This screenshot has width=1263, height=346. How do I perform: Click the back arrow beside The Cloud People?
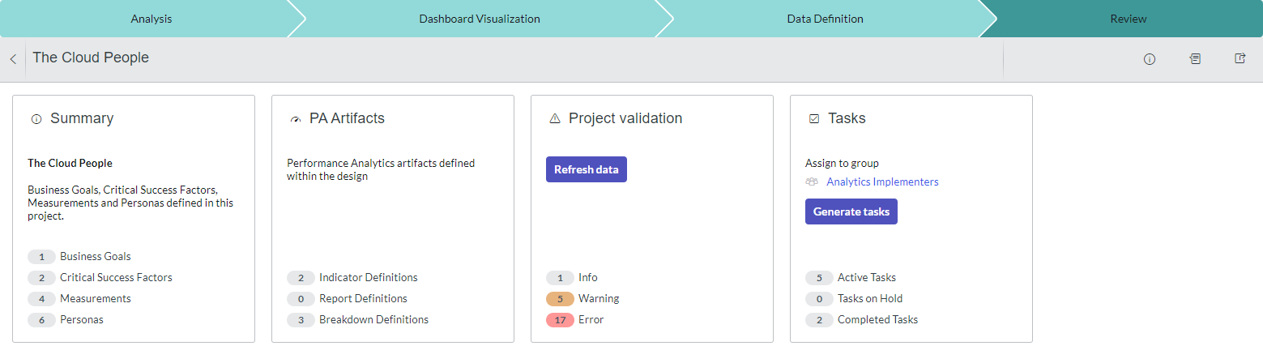13,59
